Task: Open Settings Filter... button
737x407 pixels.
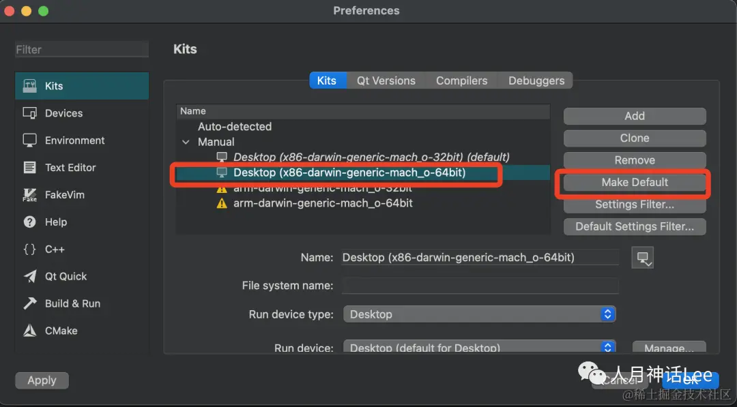Action: 635,205
